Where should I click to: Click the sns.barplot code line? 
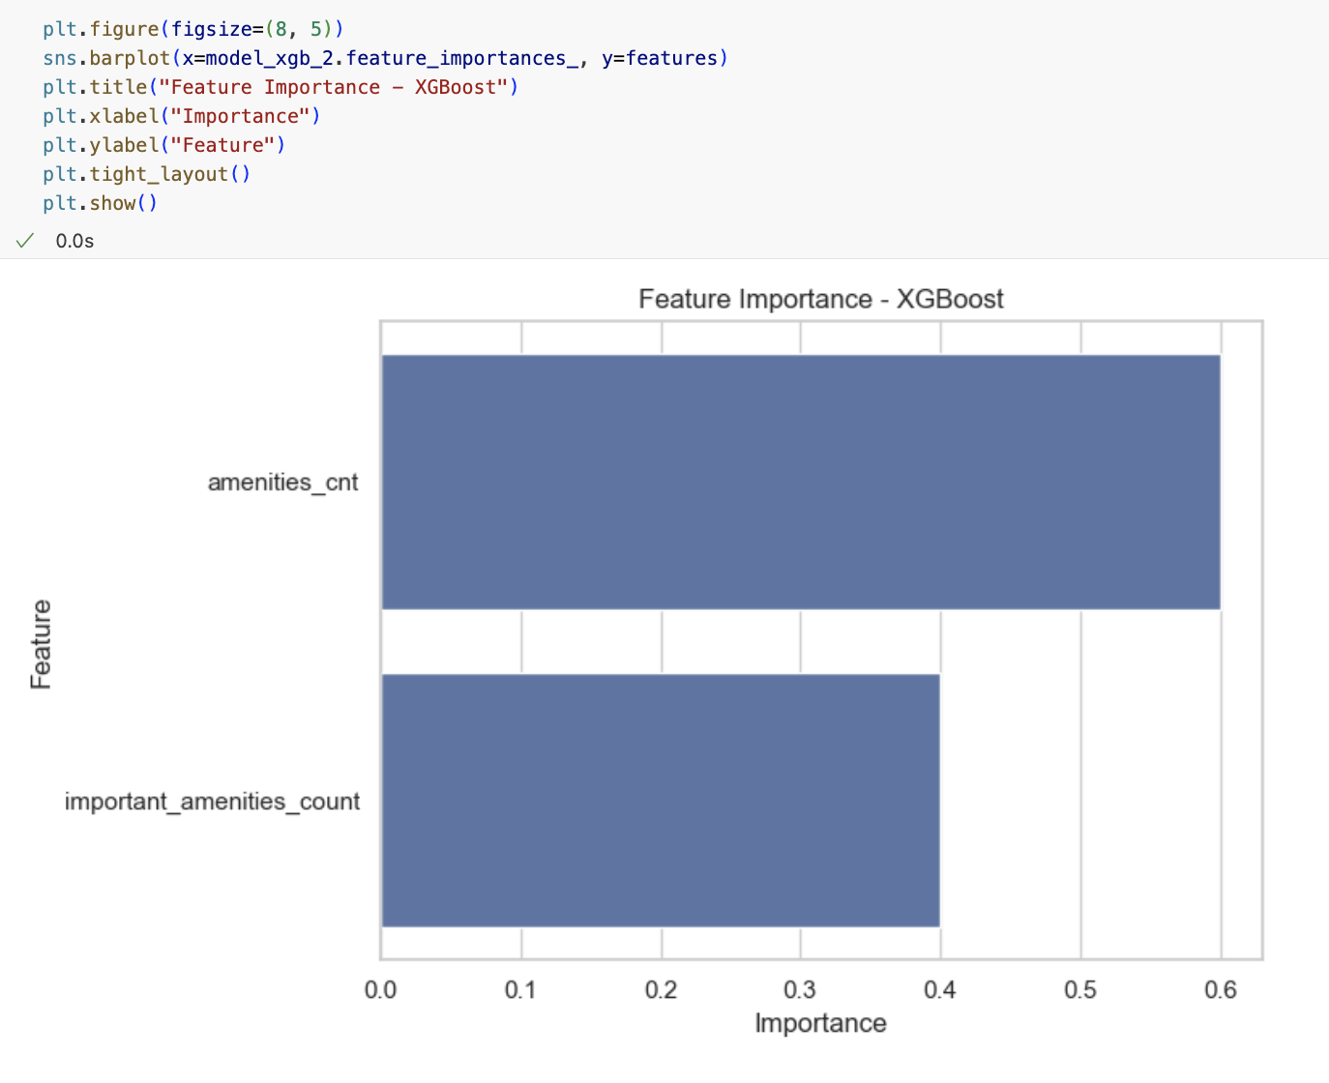pos(385,58)
